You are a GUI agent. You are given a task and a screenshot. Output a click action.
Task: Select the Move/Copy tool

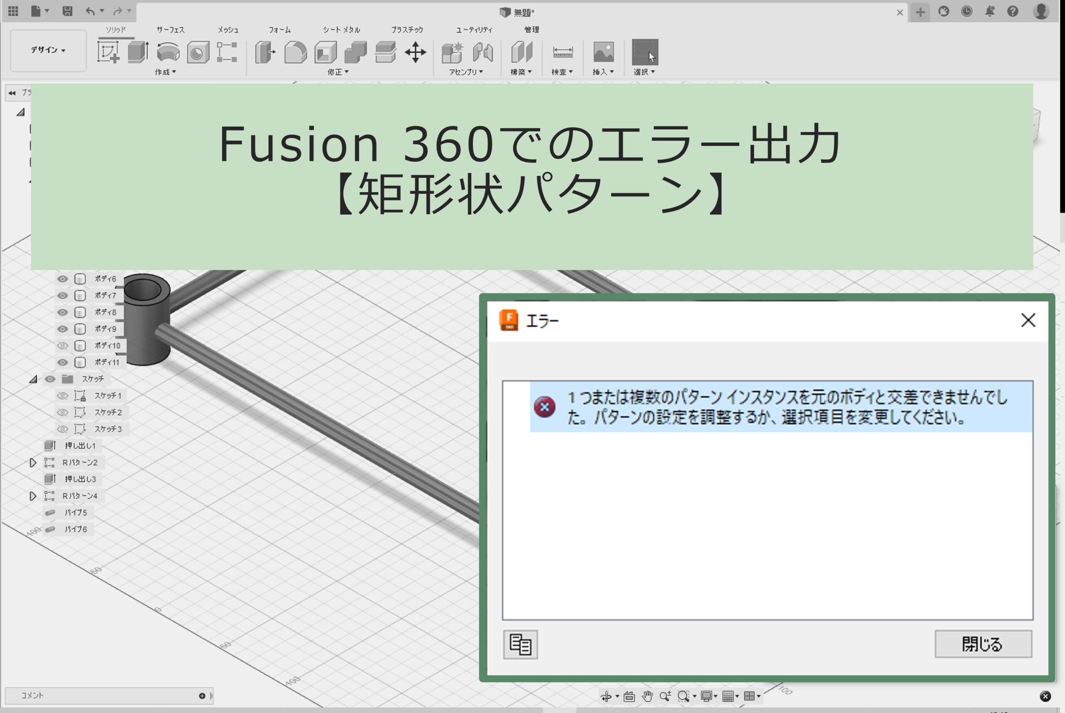(x=415, y=52)
